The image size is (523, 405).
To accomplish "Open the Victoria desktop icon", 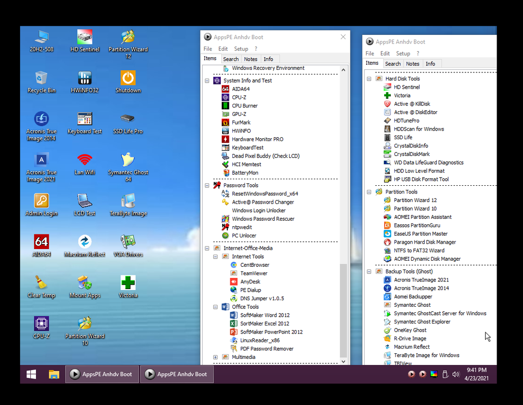I will pos(128,287).
